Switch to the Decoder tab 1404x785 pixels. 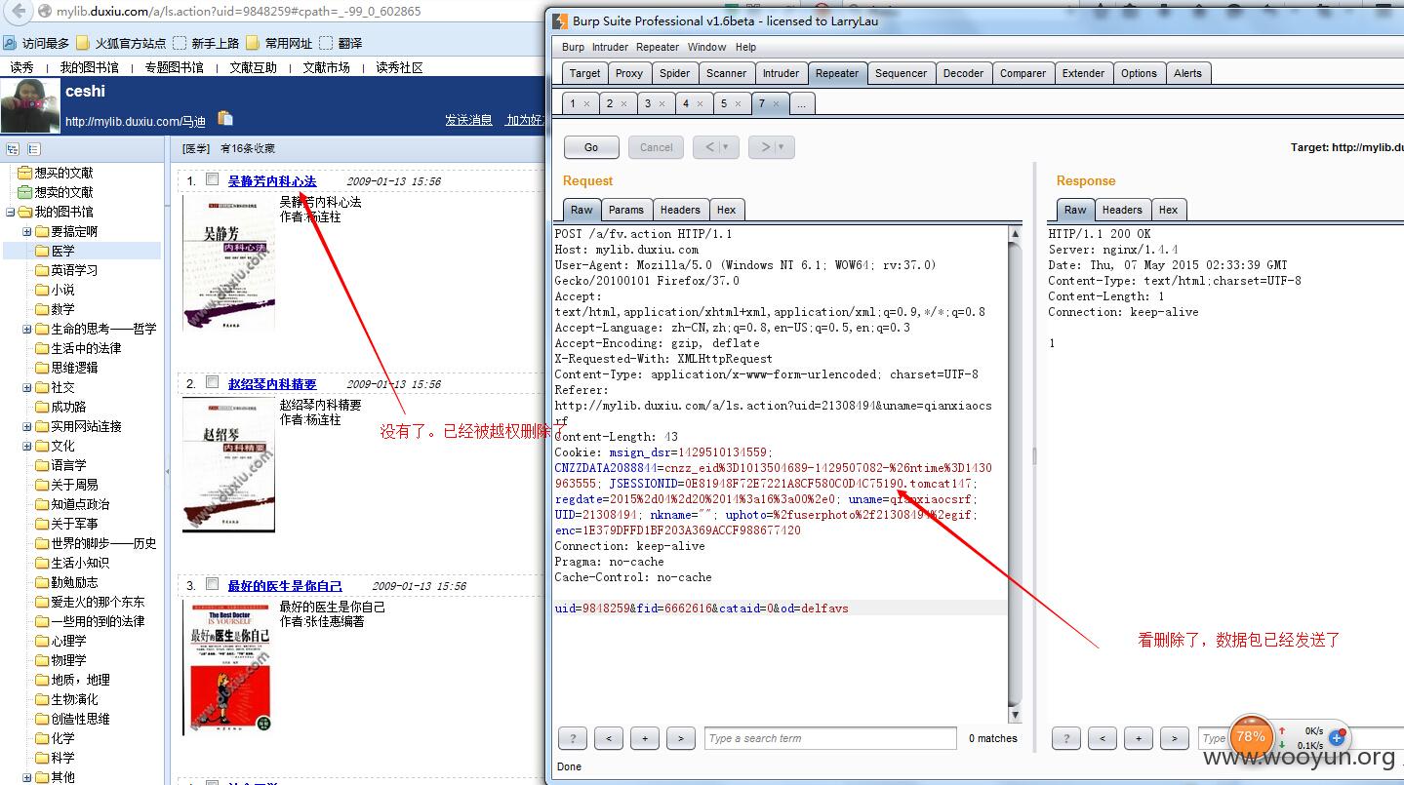963,73
